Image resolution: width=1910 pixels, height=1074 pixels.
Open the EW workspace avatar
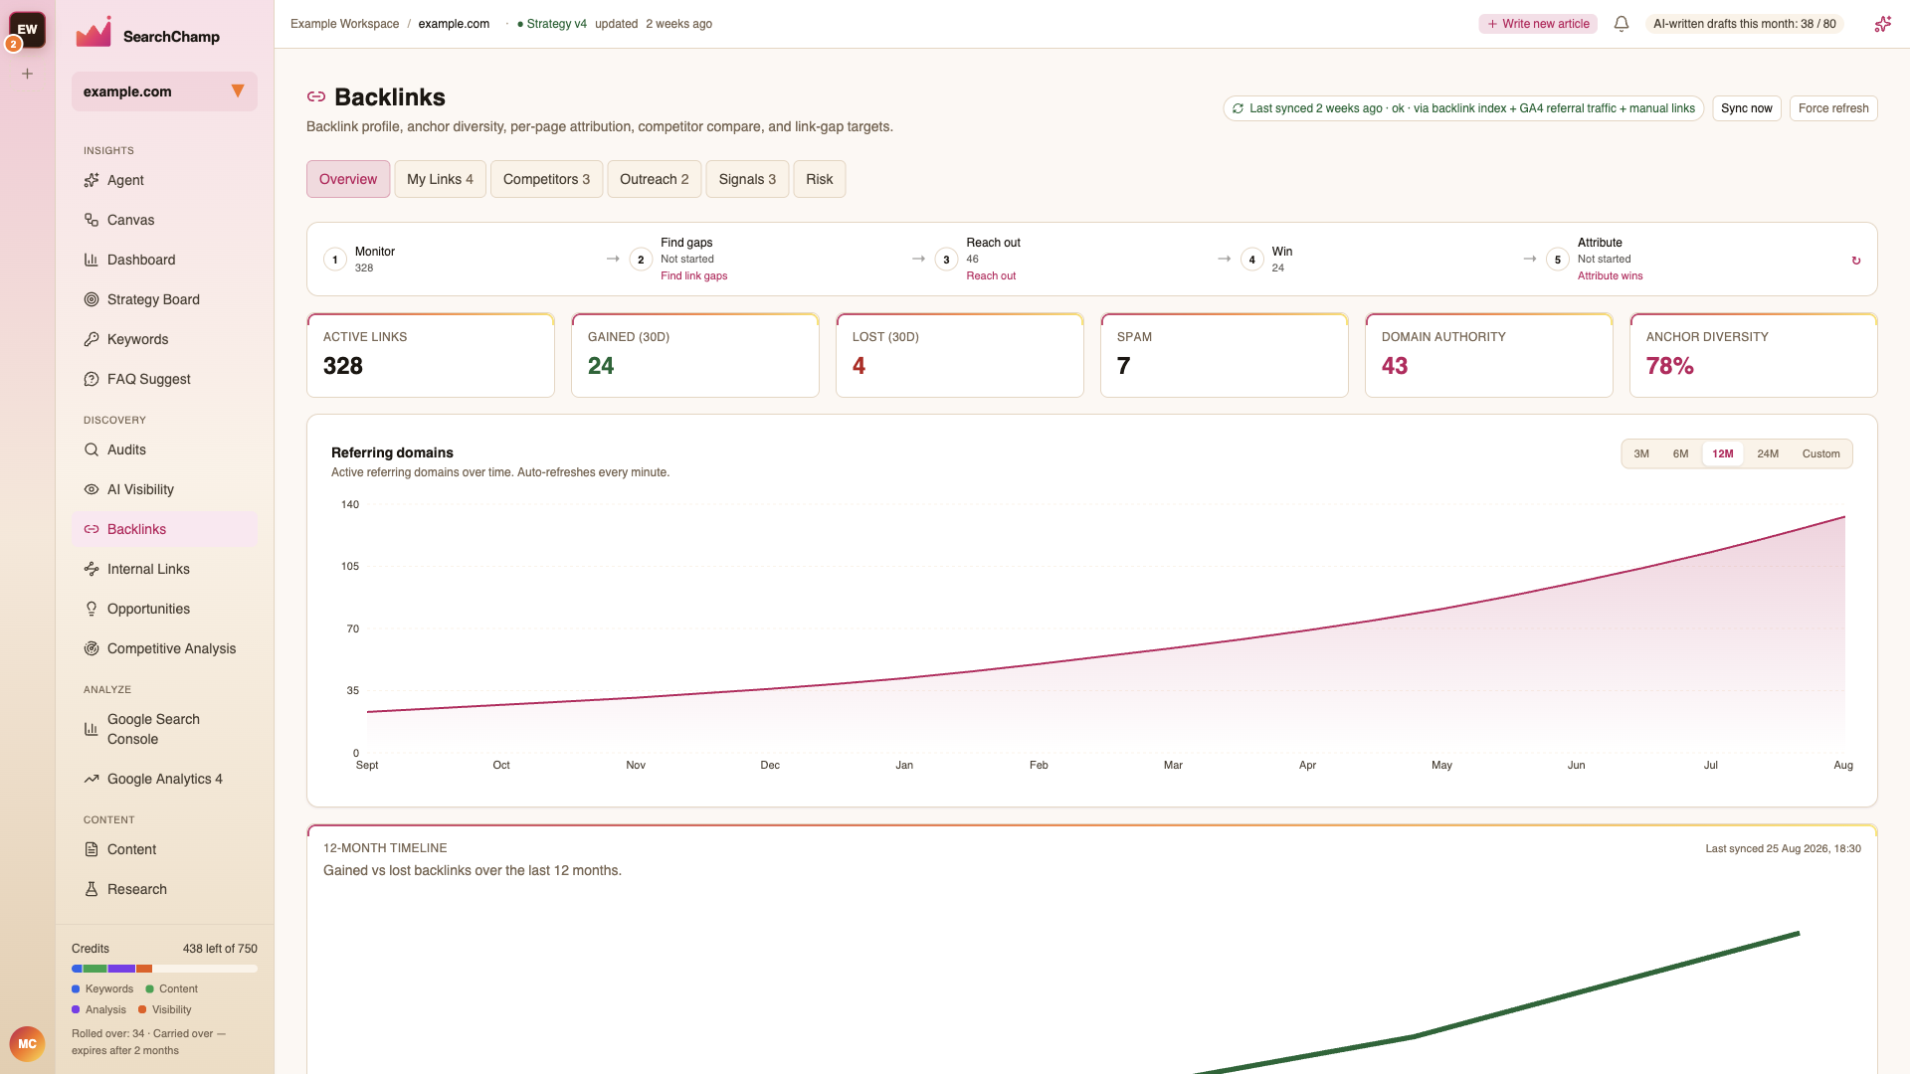[x=27, y=29]
